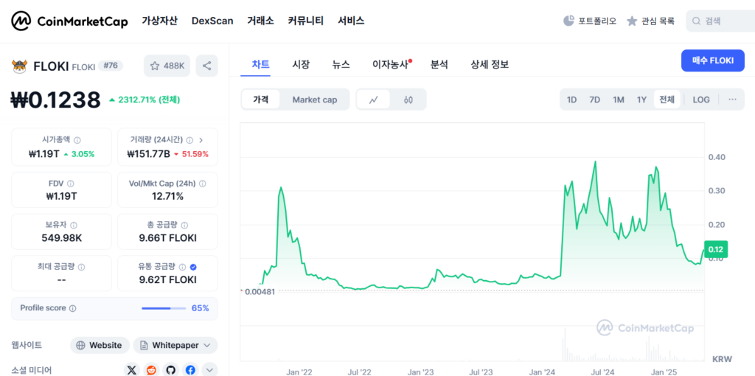Click the FLOKI coin logo
The image size is (755, 376).
coord(20,66)
